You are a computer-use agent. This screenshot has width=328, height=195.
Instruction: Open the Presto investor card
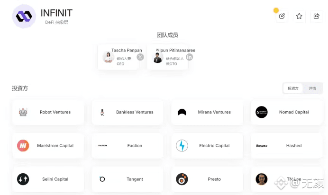coord(207,179)
